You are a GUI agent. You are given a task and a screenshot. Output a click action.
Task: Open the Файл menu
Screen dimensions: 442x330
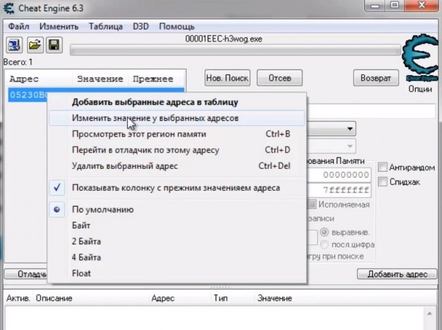[18, 26]
